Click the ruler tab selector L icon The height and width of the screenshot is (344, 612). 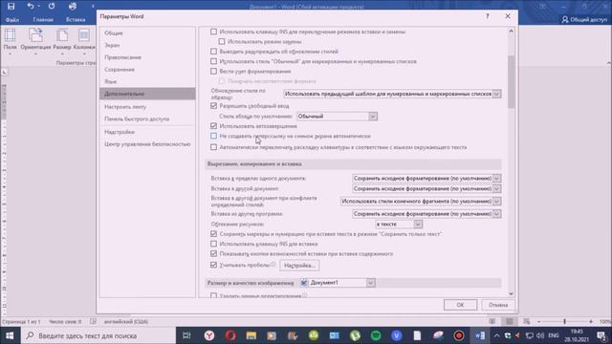pyautogui.click(x=4, y=73)
